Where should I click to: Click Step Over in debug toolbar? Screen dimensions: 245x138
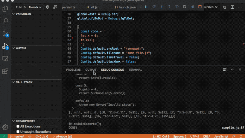(154, 7)
